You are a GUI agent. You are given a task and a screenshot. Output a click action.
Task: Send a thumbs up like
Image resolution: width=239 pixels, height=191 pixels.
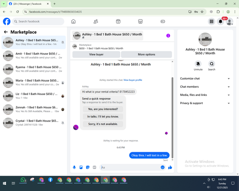[x=170, y=167]
